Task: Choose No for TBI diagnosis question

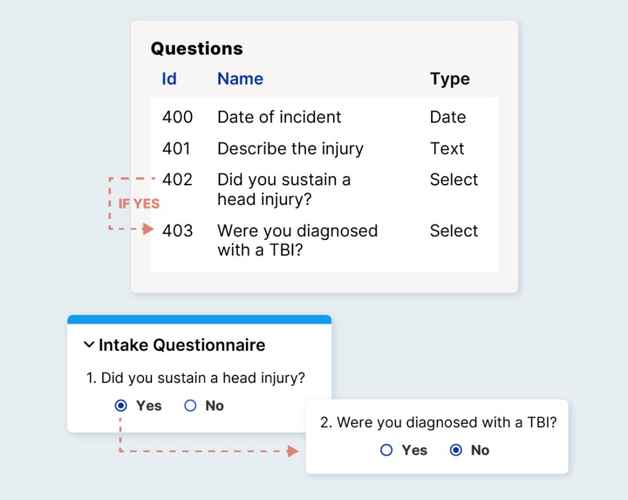Action: (456, 450)
